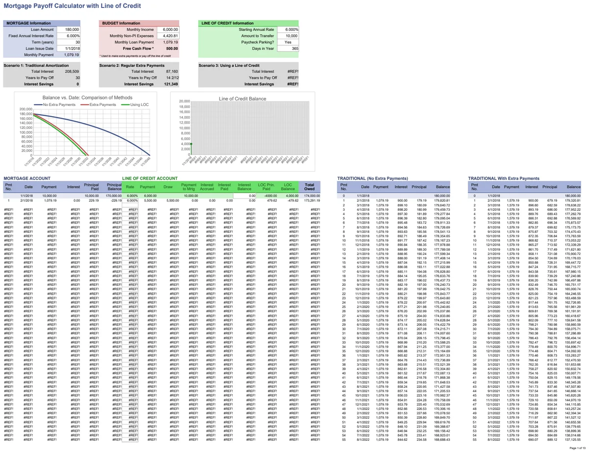Viewport: 589px width, 453px height.
Task: Select the BUDGET Information section header
Action: pos(139,24)
